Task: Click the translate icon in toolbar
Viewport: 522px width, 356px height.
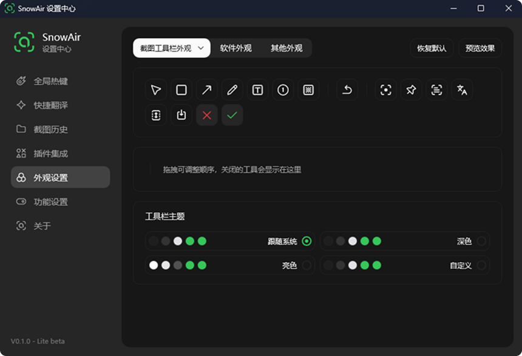Action: (x=462, y=90)
